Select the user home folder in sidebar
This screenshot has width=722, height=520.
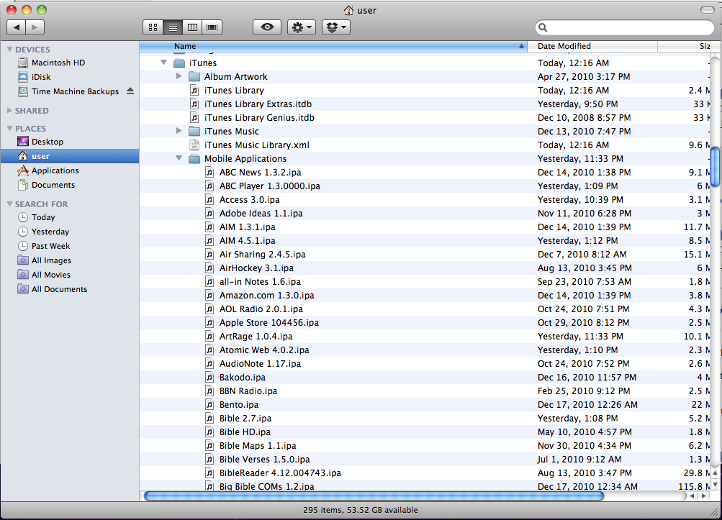click(x=70, y=156)
